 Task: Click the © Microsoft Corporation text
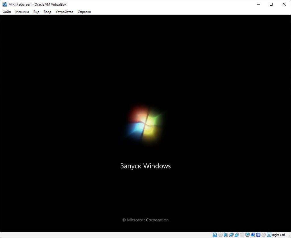145,220
